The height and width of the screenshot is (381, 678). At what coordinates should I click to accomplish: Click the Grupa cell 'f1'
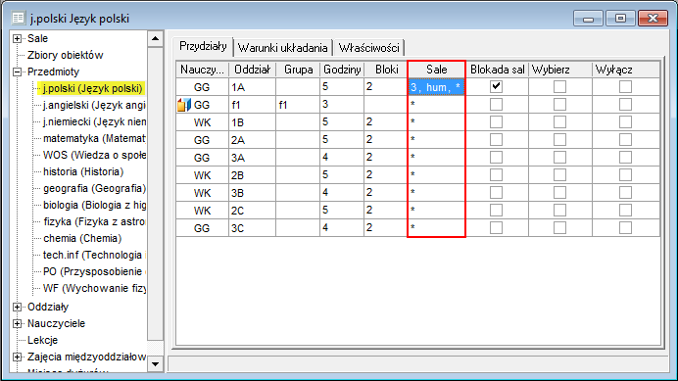coord(298,105)
